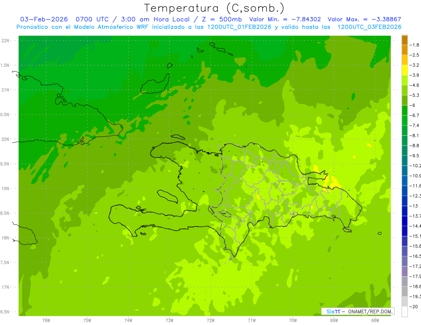Click the '8.5N' latitude label
Viewport: 421px width, 325px height.
[x=5, y=213]
